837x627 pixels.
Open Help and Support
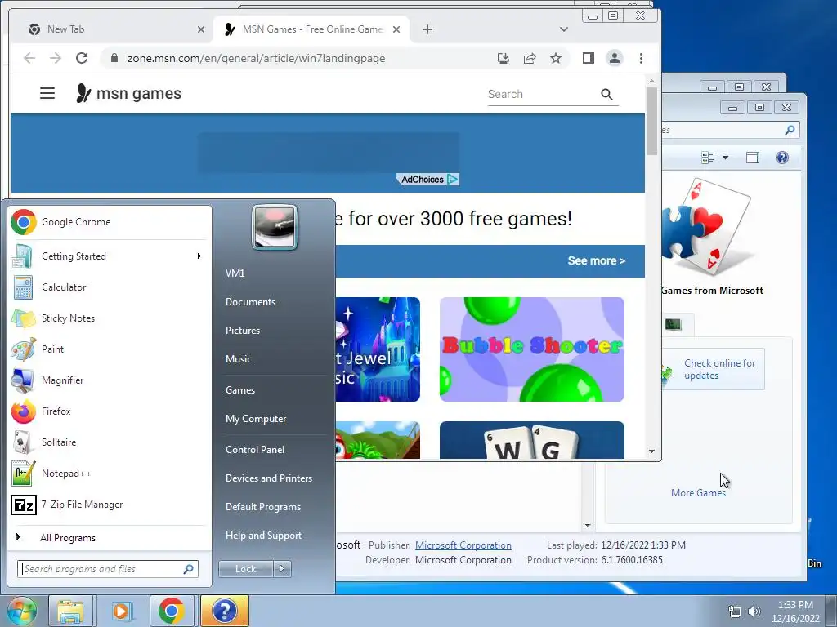pos(263,536)
